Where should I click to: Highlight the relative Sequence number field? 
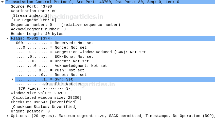[x=65, y=25]
